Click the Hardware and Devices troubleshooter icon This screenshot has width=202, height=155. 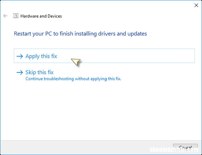coord(16,16)
